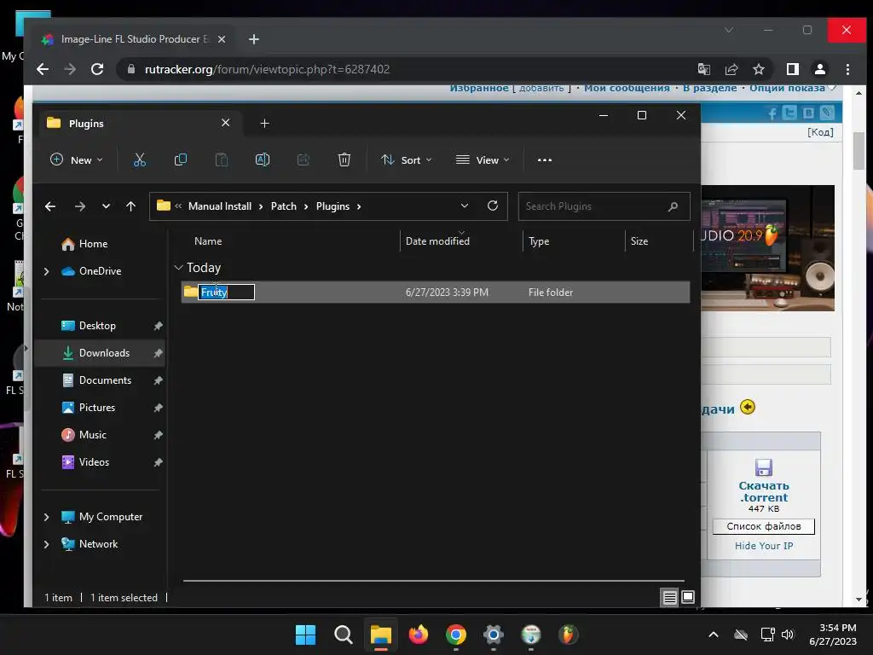
Task: Open Firefox from the taskbar
Action: pyautogui.click(x=418, y=635)
